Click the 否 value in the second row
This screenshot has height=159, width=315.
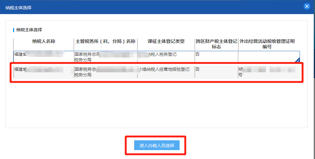[x=197, y=70]
